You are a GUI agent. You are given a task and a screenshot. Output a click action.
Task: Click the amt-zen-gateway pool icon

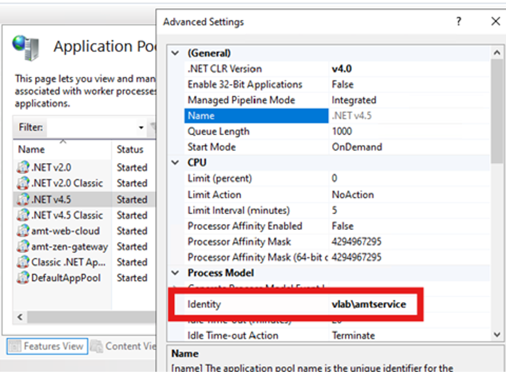23,247
